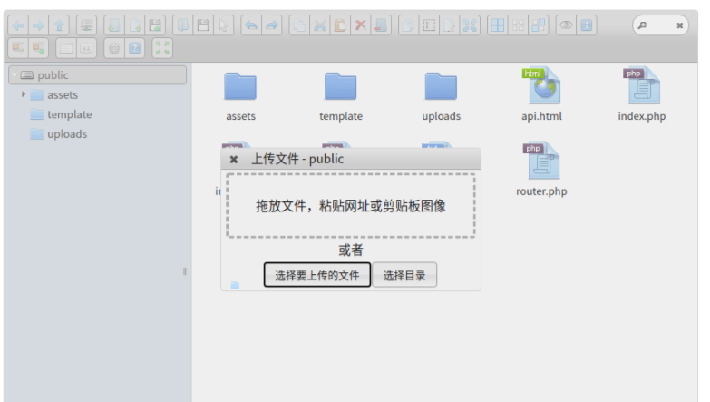The image size is (710, 402).
Task: Select uploads folder in the tree
Action: 59,133
